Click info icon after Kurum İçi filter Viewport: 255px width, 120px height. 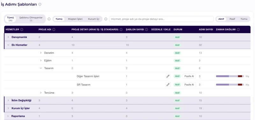(x=106, y=19)
